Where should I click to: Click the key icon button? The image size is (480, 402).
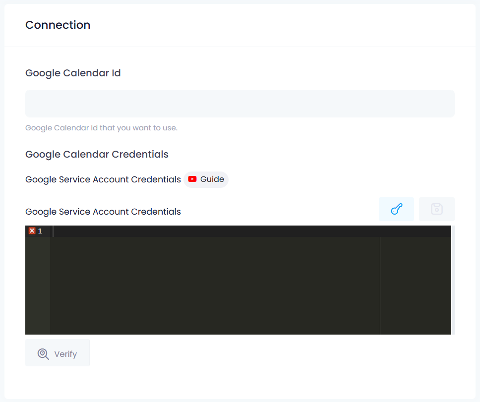click(x=396, y=209)
